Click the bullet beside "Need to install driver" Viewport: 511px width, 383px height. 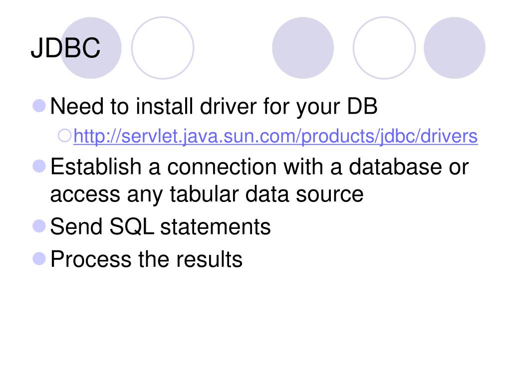click(39, 106)
